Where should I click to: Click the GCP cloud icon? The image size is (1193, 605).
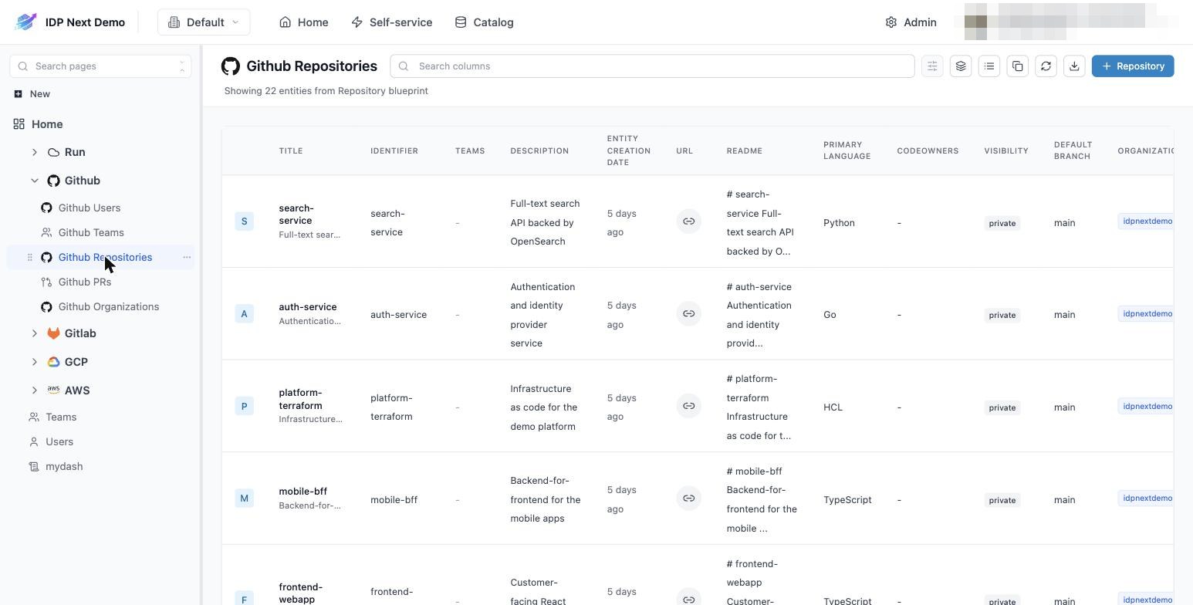click(x=53, y=362)
